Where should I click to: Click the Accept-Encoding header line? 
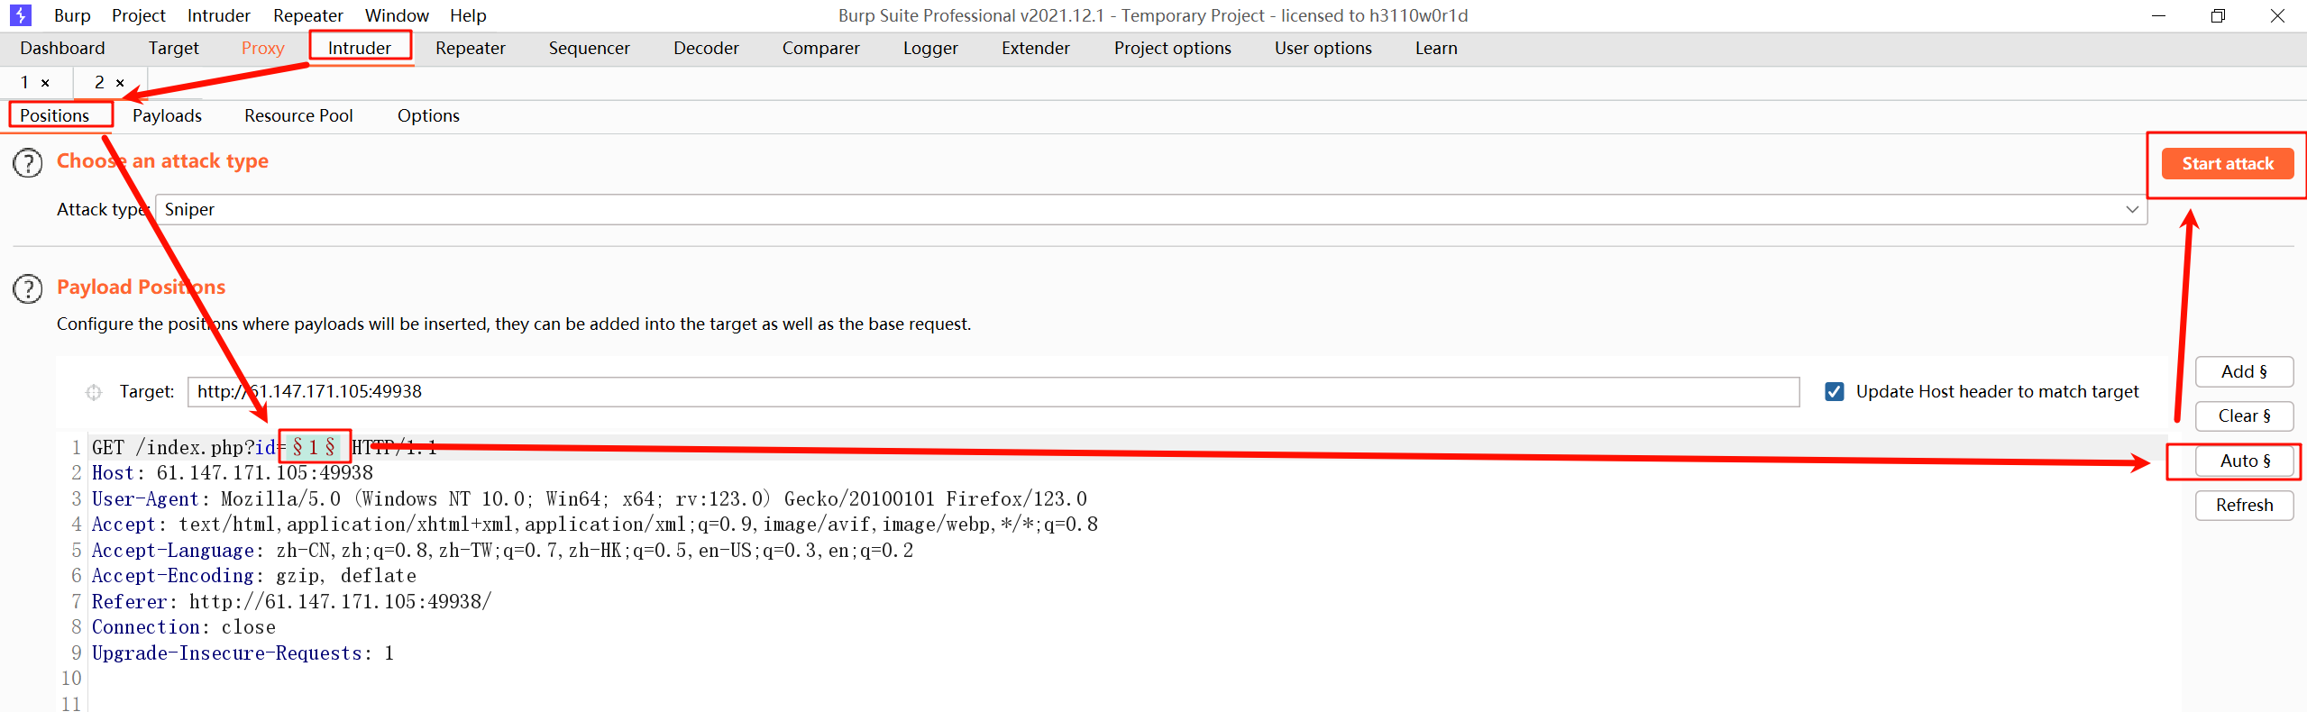click(254, 576)
